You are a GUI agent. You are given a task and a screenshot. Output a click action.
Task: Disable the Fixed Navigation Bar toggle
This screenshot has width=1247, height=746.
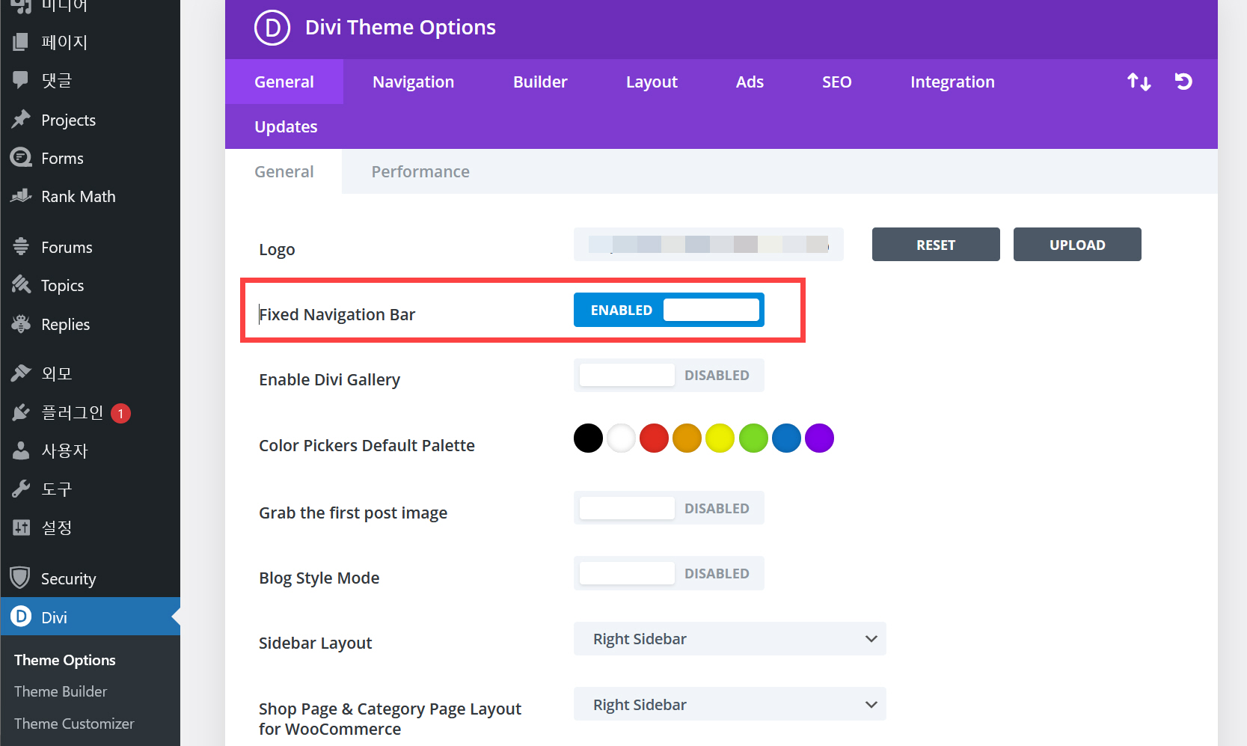(669, 310)
